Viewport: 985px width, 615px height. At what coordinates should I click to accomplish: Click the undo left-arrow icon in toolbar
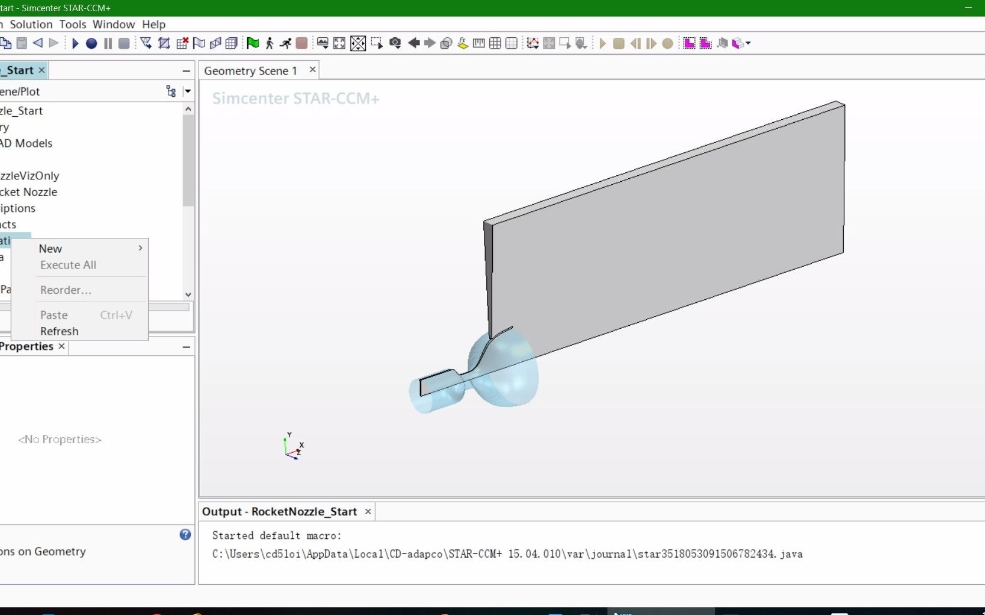tap(38, 43)
